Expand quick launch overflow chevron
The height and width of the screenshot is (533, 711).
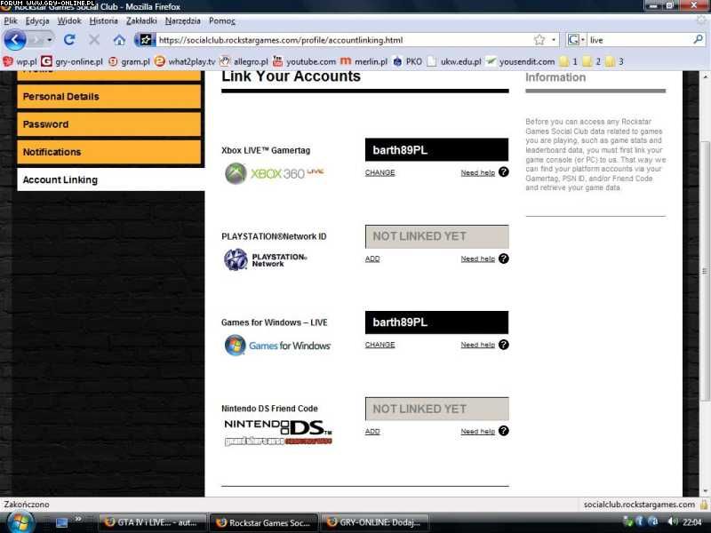(78, 519)
